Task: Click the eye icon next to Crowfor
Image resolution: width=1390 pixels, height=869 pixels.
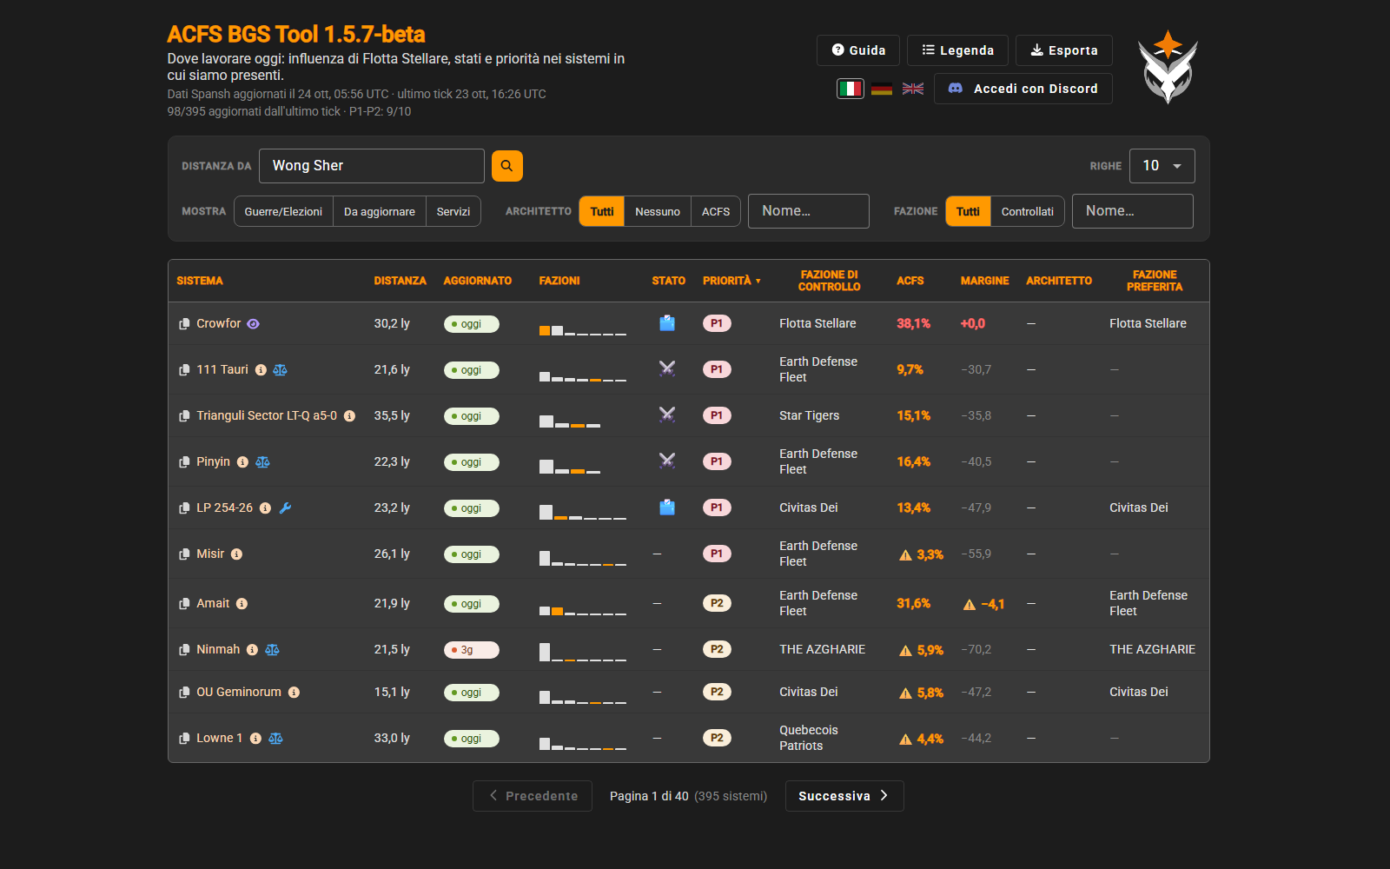Action: pyautogui.click(x=253, y=324)
